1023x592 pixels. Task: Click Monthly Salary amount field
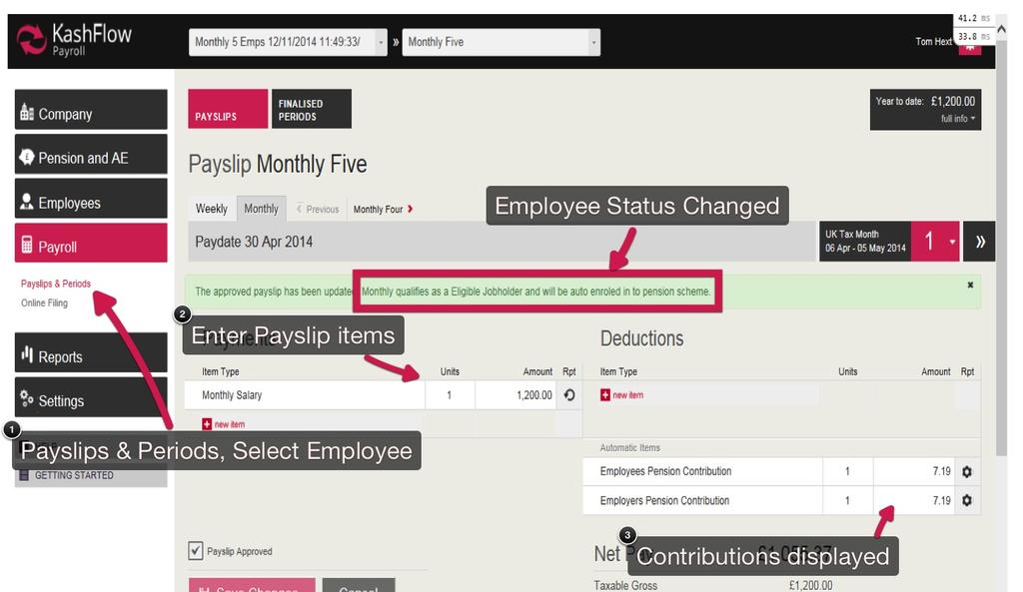pos(515,395)
